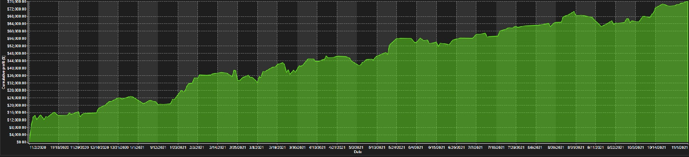Image resolution: width=689 pixels, height=157 pixels.
Task: Select the 1/23/2021 axis date
Action: pyautogui.click(x=177, y=148)
